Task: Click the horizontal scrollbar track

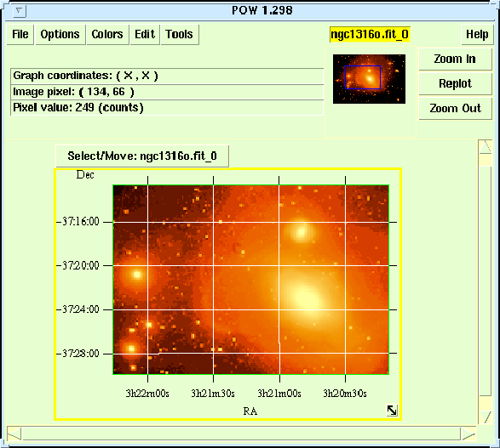Action: coord(241,434)
